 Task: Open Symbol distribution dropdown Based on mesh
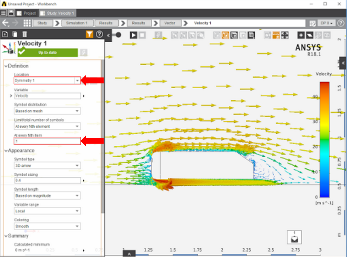click(x=47, y=111)
